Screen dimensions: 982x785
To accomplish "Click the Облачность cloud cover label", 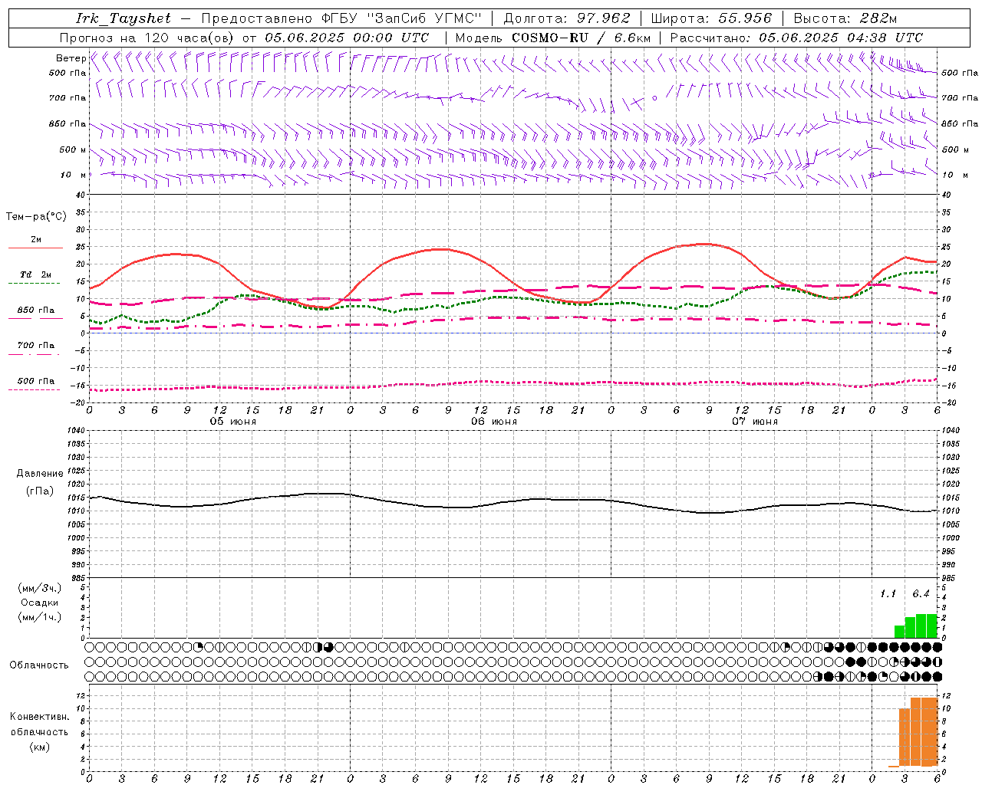I will pyautogui.click(x=39, y=665).
